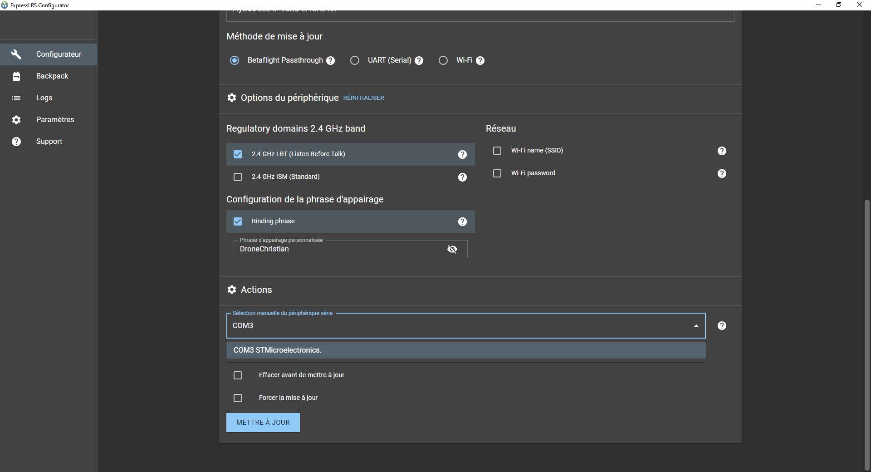Viewport: 871px width, 472px height.
Task: Show help for 2.4 GHz LBT option
Action: pos(462,155)
